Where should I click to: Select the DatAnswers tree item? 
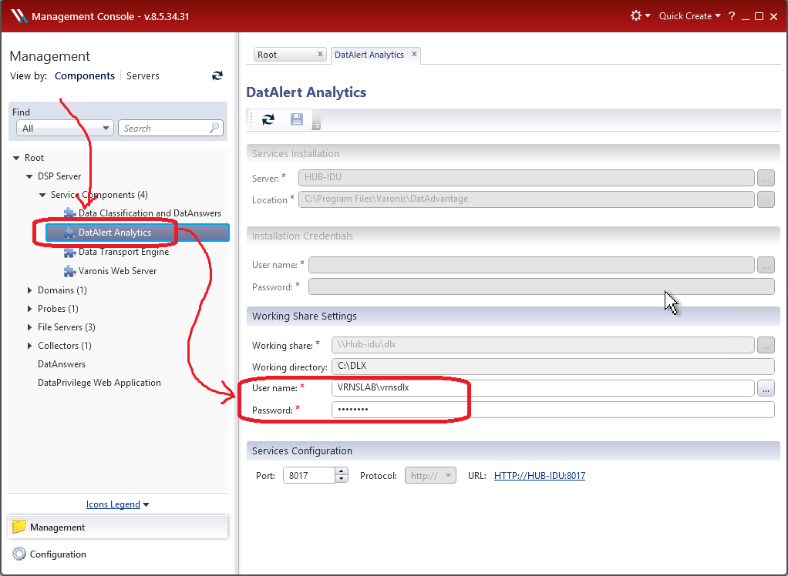[62, 364]
